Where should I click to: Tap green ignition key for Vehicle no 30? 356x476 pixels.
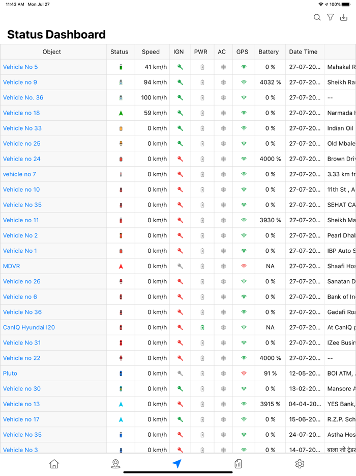180,389
